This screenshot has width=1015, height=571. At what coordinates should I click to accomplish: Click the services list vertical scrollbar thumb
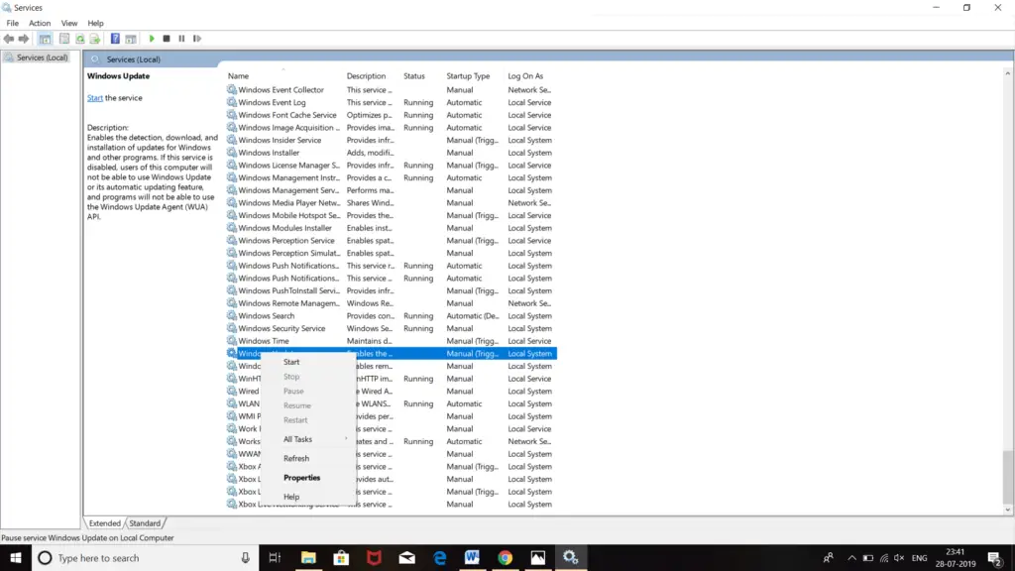[x=1007, y=477]
